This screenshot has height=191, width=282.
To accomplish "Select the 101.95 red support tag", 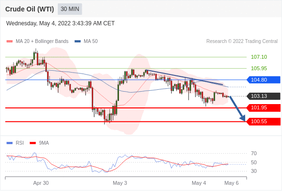I will click(x=263, y=108).
